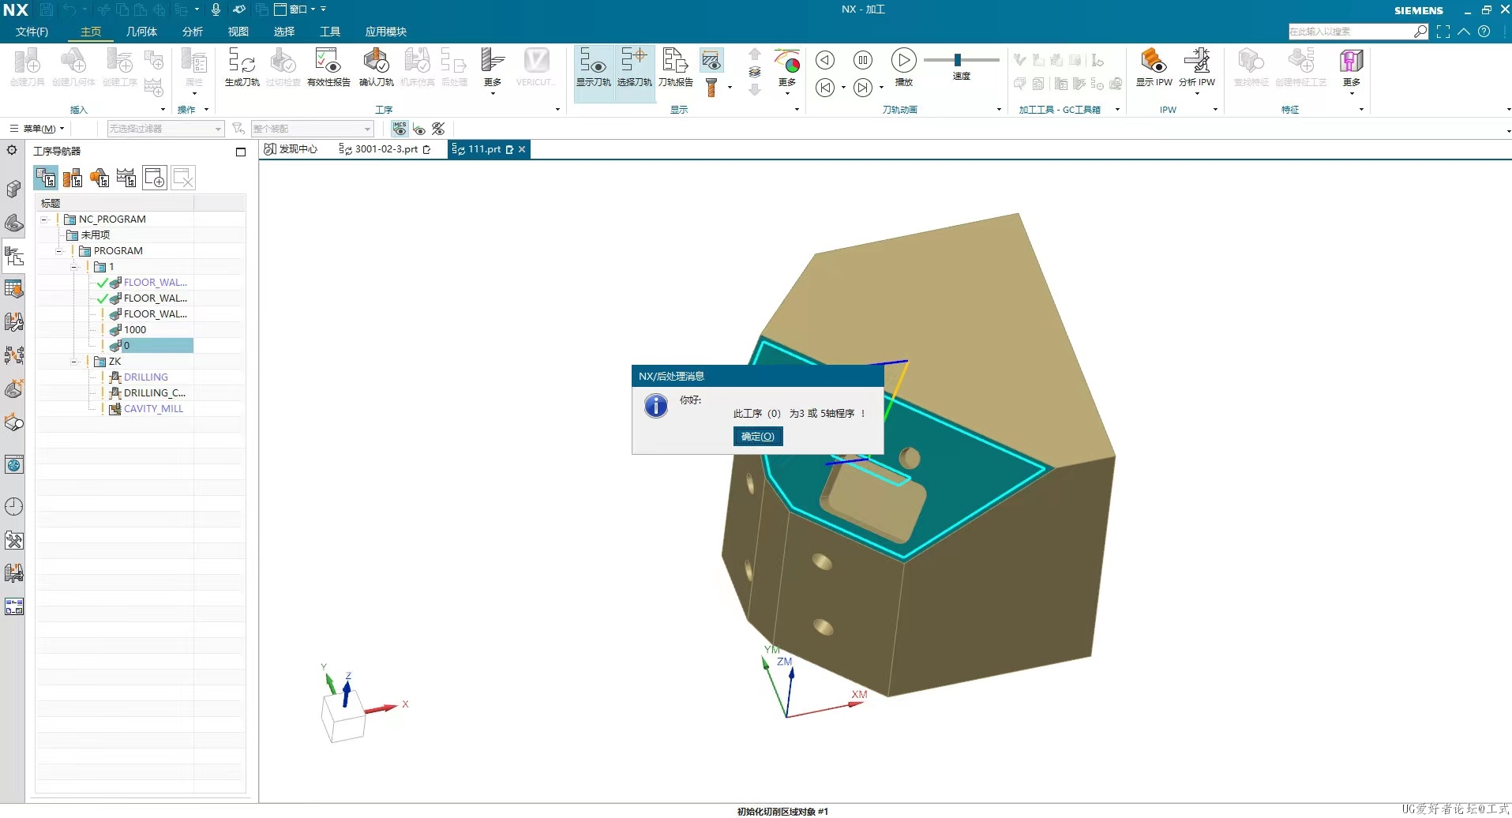Expand the 加工工具 - GC工具箱 group options
This screenshot has width=1512, height=818.
[1117, 110]
